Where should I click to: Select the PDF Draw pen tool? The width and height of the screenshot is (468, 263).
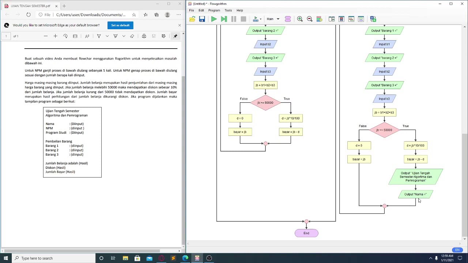tap(99, 36)
